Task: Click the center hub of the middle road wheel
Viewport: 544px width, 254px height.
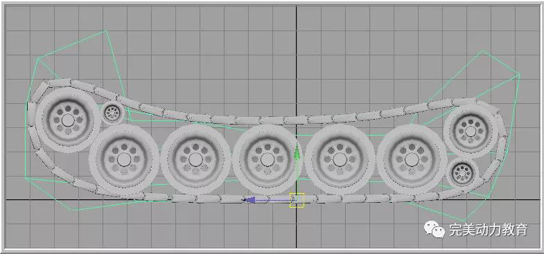Action: (267, 159)
